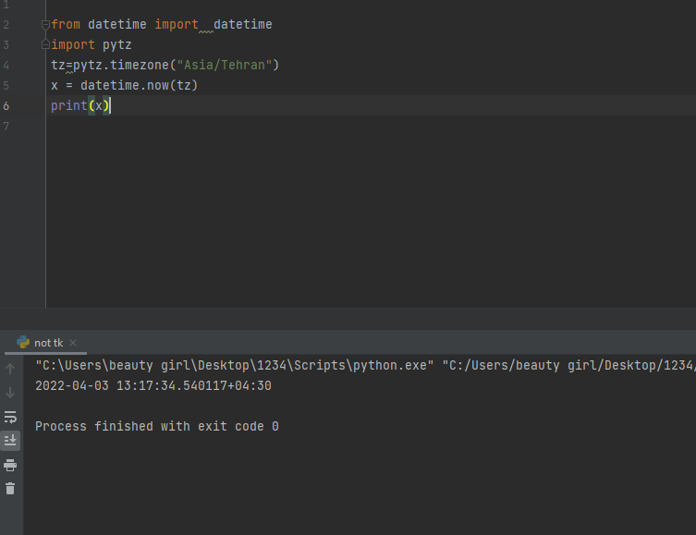Clear console with the trash icon
This screenshot has width=696, height=535.
click(x=10, y=489)
